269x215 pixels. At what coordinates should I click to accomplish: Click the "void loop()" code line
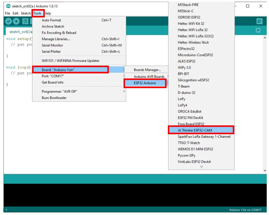click(x=18, y=67)
